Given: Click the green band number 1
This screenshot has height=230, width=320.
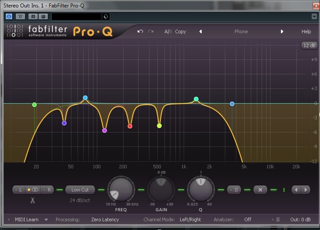Looking at the screenshot, I should (x=284, y=190).
